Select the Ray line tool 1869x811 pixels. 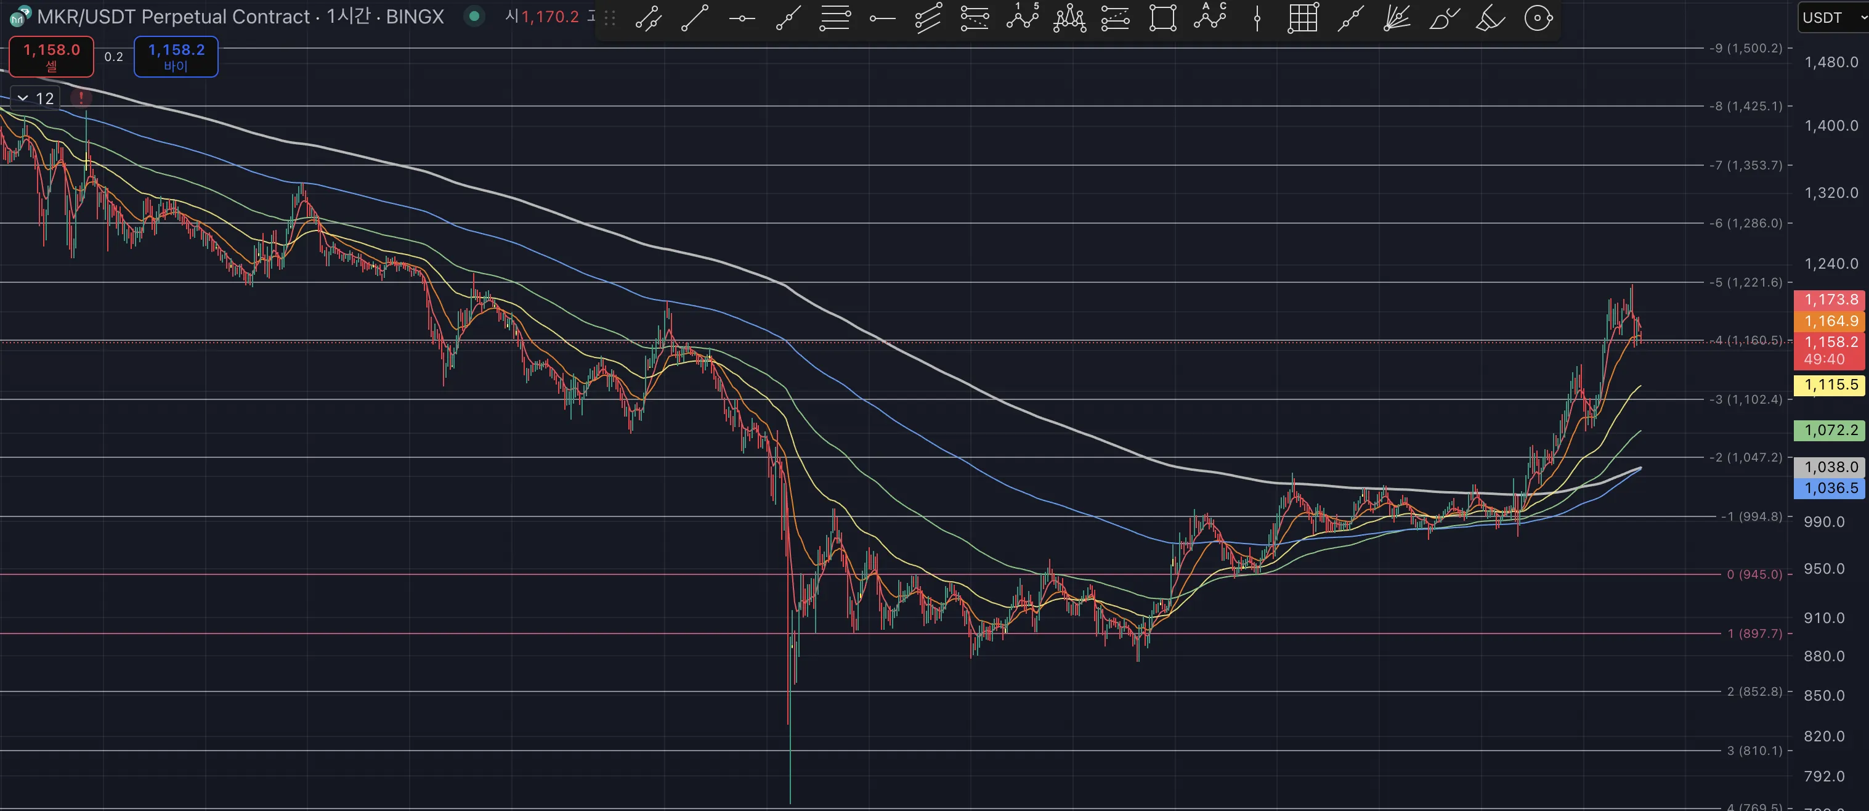pyautogui.click(x=788, y=18)
